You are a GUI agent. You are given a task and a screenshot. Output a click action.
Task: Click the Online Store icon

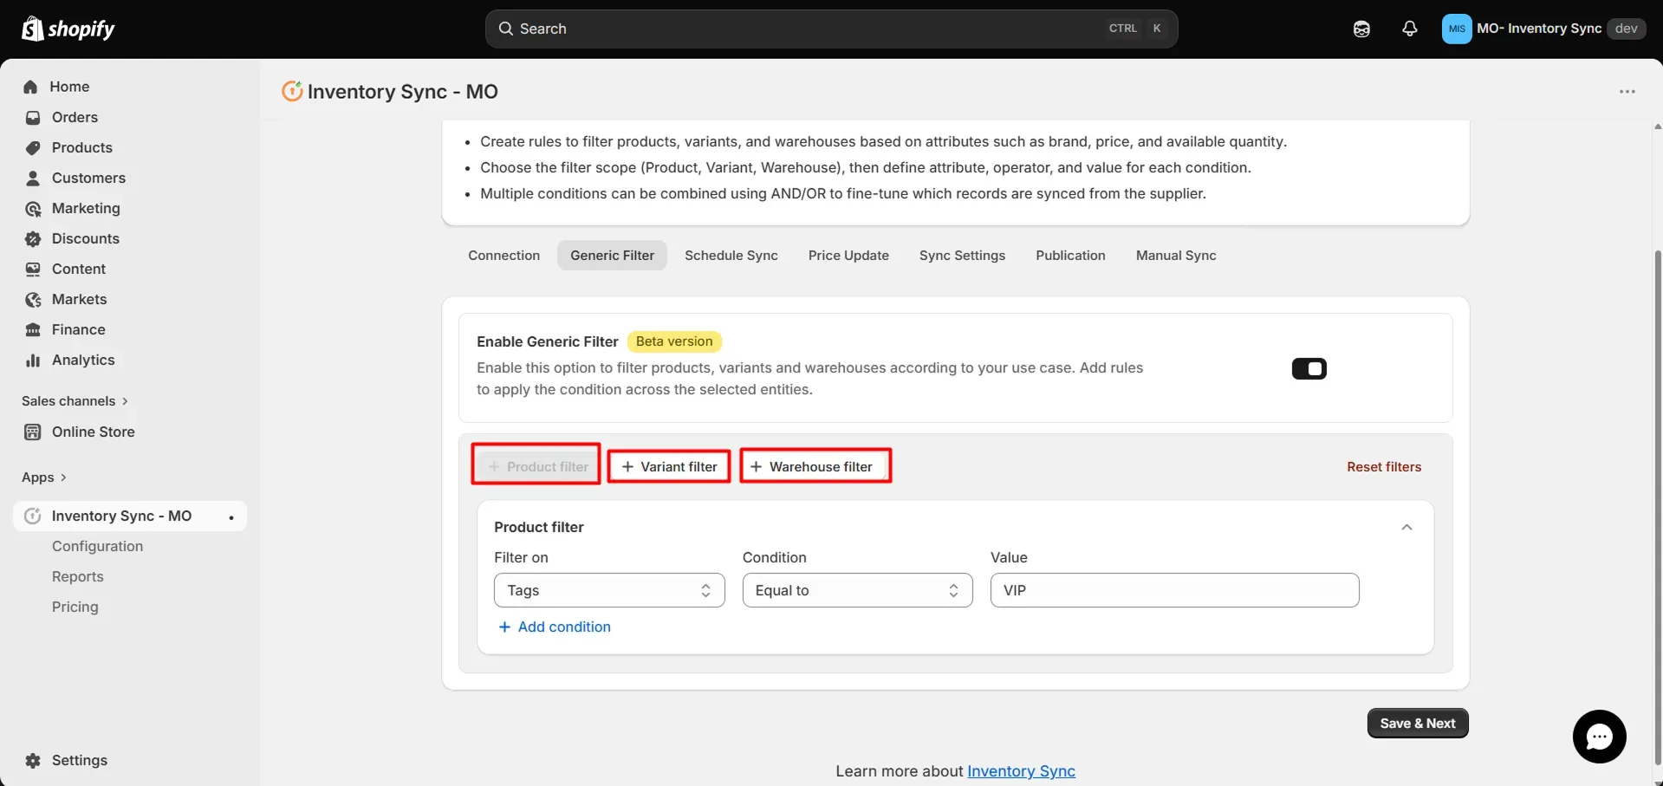pos(33,432)
